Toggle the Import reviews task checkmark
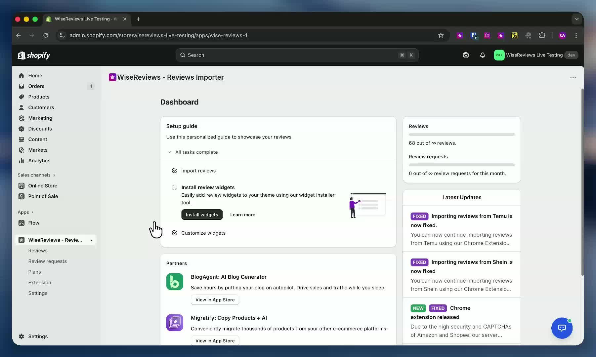596x357 pixels. [174, 171]
